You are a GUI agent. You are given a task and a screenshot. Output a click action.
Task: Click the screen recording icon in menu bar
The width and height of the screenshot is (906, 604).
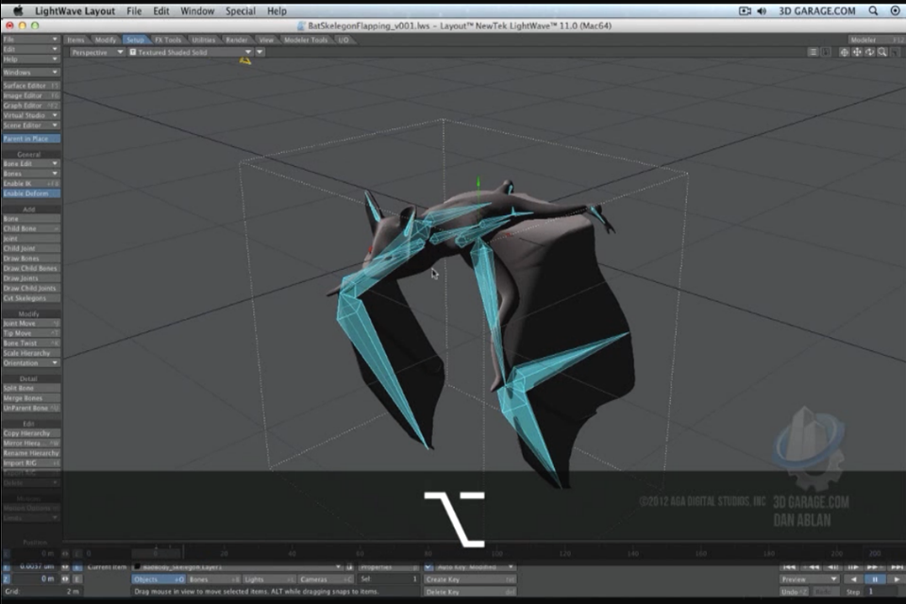tap(745, 11)
